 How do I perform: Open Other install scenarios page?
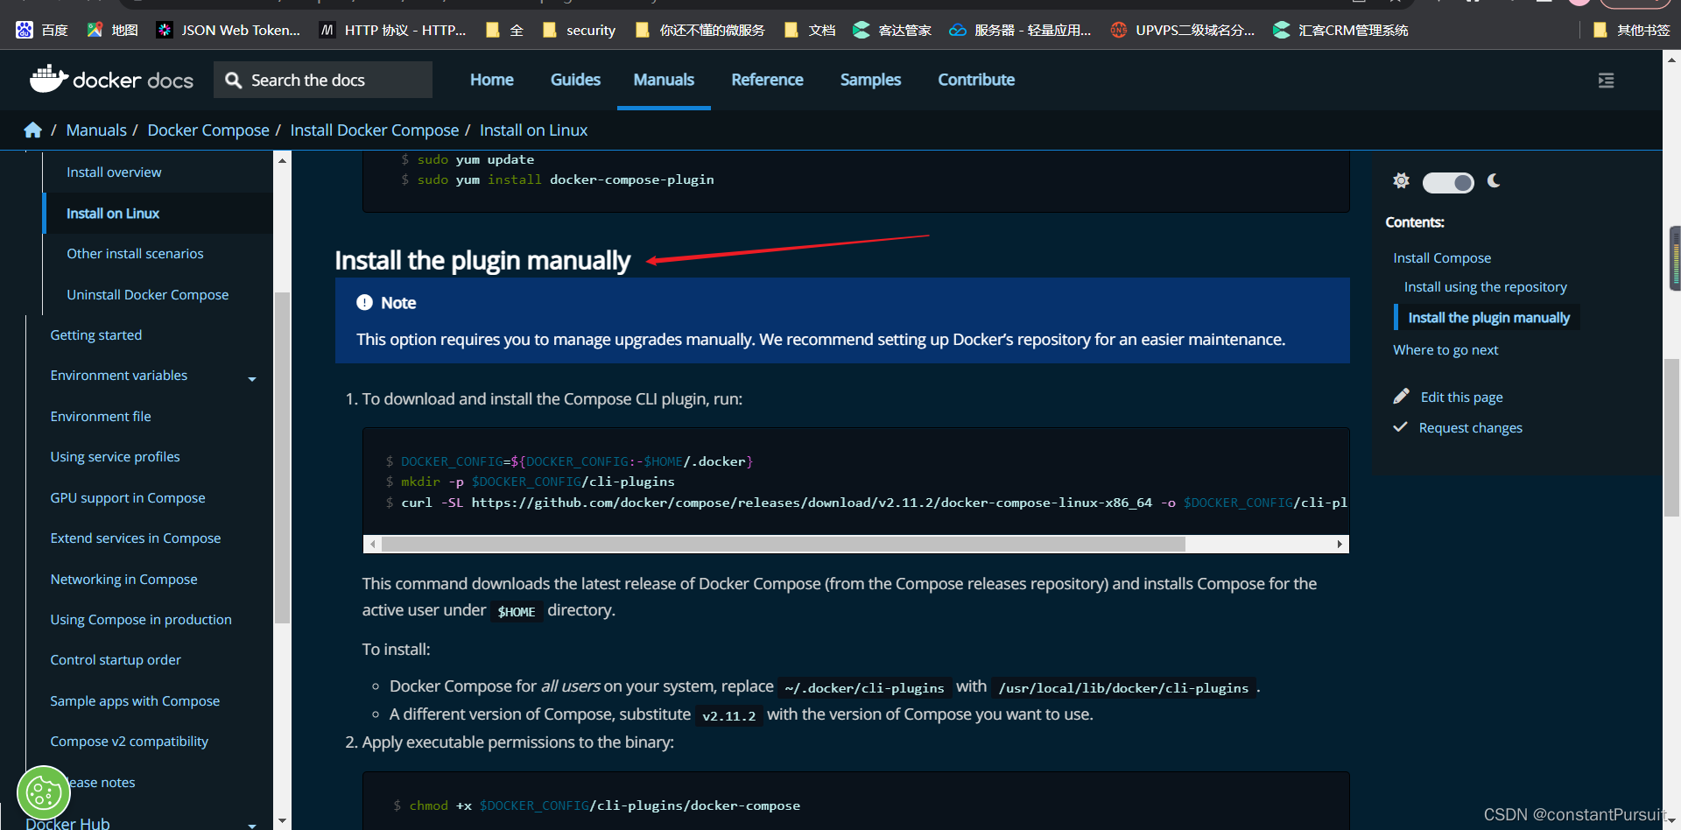tap(135, 254)
